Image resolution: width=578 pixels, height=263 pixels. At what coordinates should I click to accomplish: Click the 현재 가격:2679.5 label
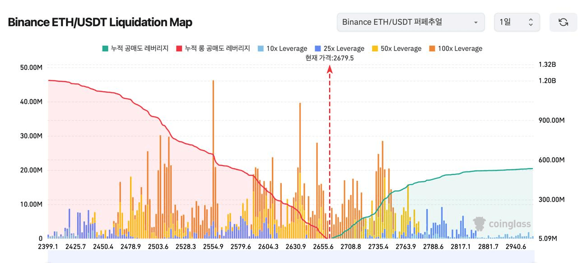coord(329,58)
